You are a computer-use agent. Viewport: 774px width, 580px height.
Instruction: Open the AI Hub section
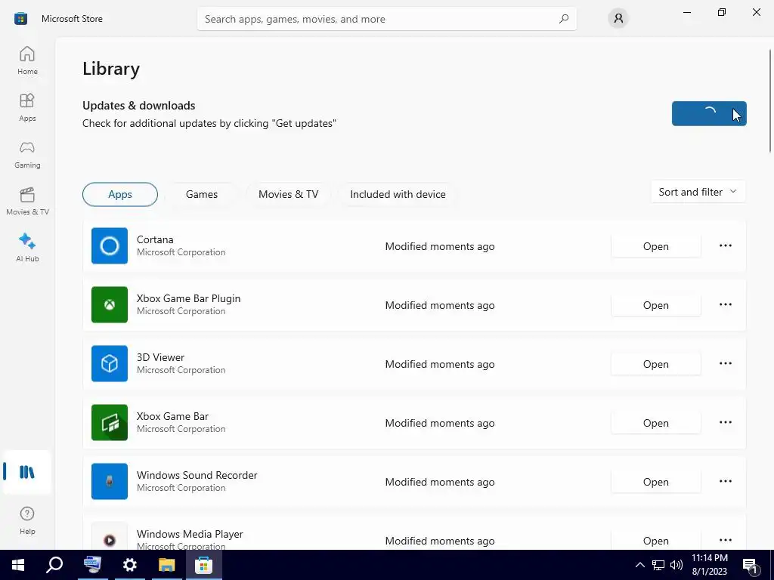tap(27, 248)
